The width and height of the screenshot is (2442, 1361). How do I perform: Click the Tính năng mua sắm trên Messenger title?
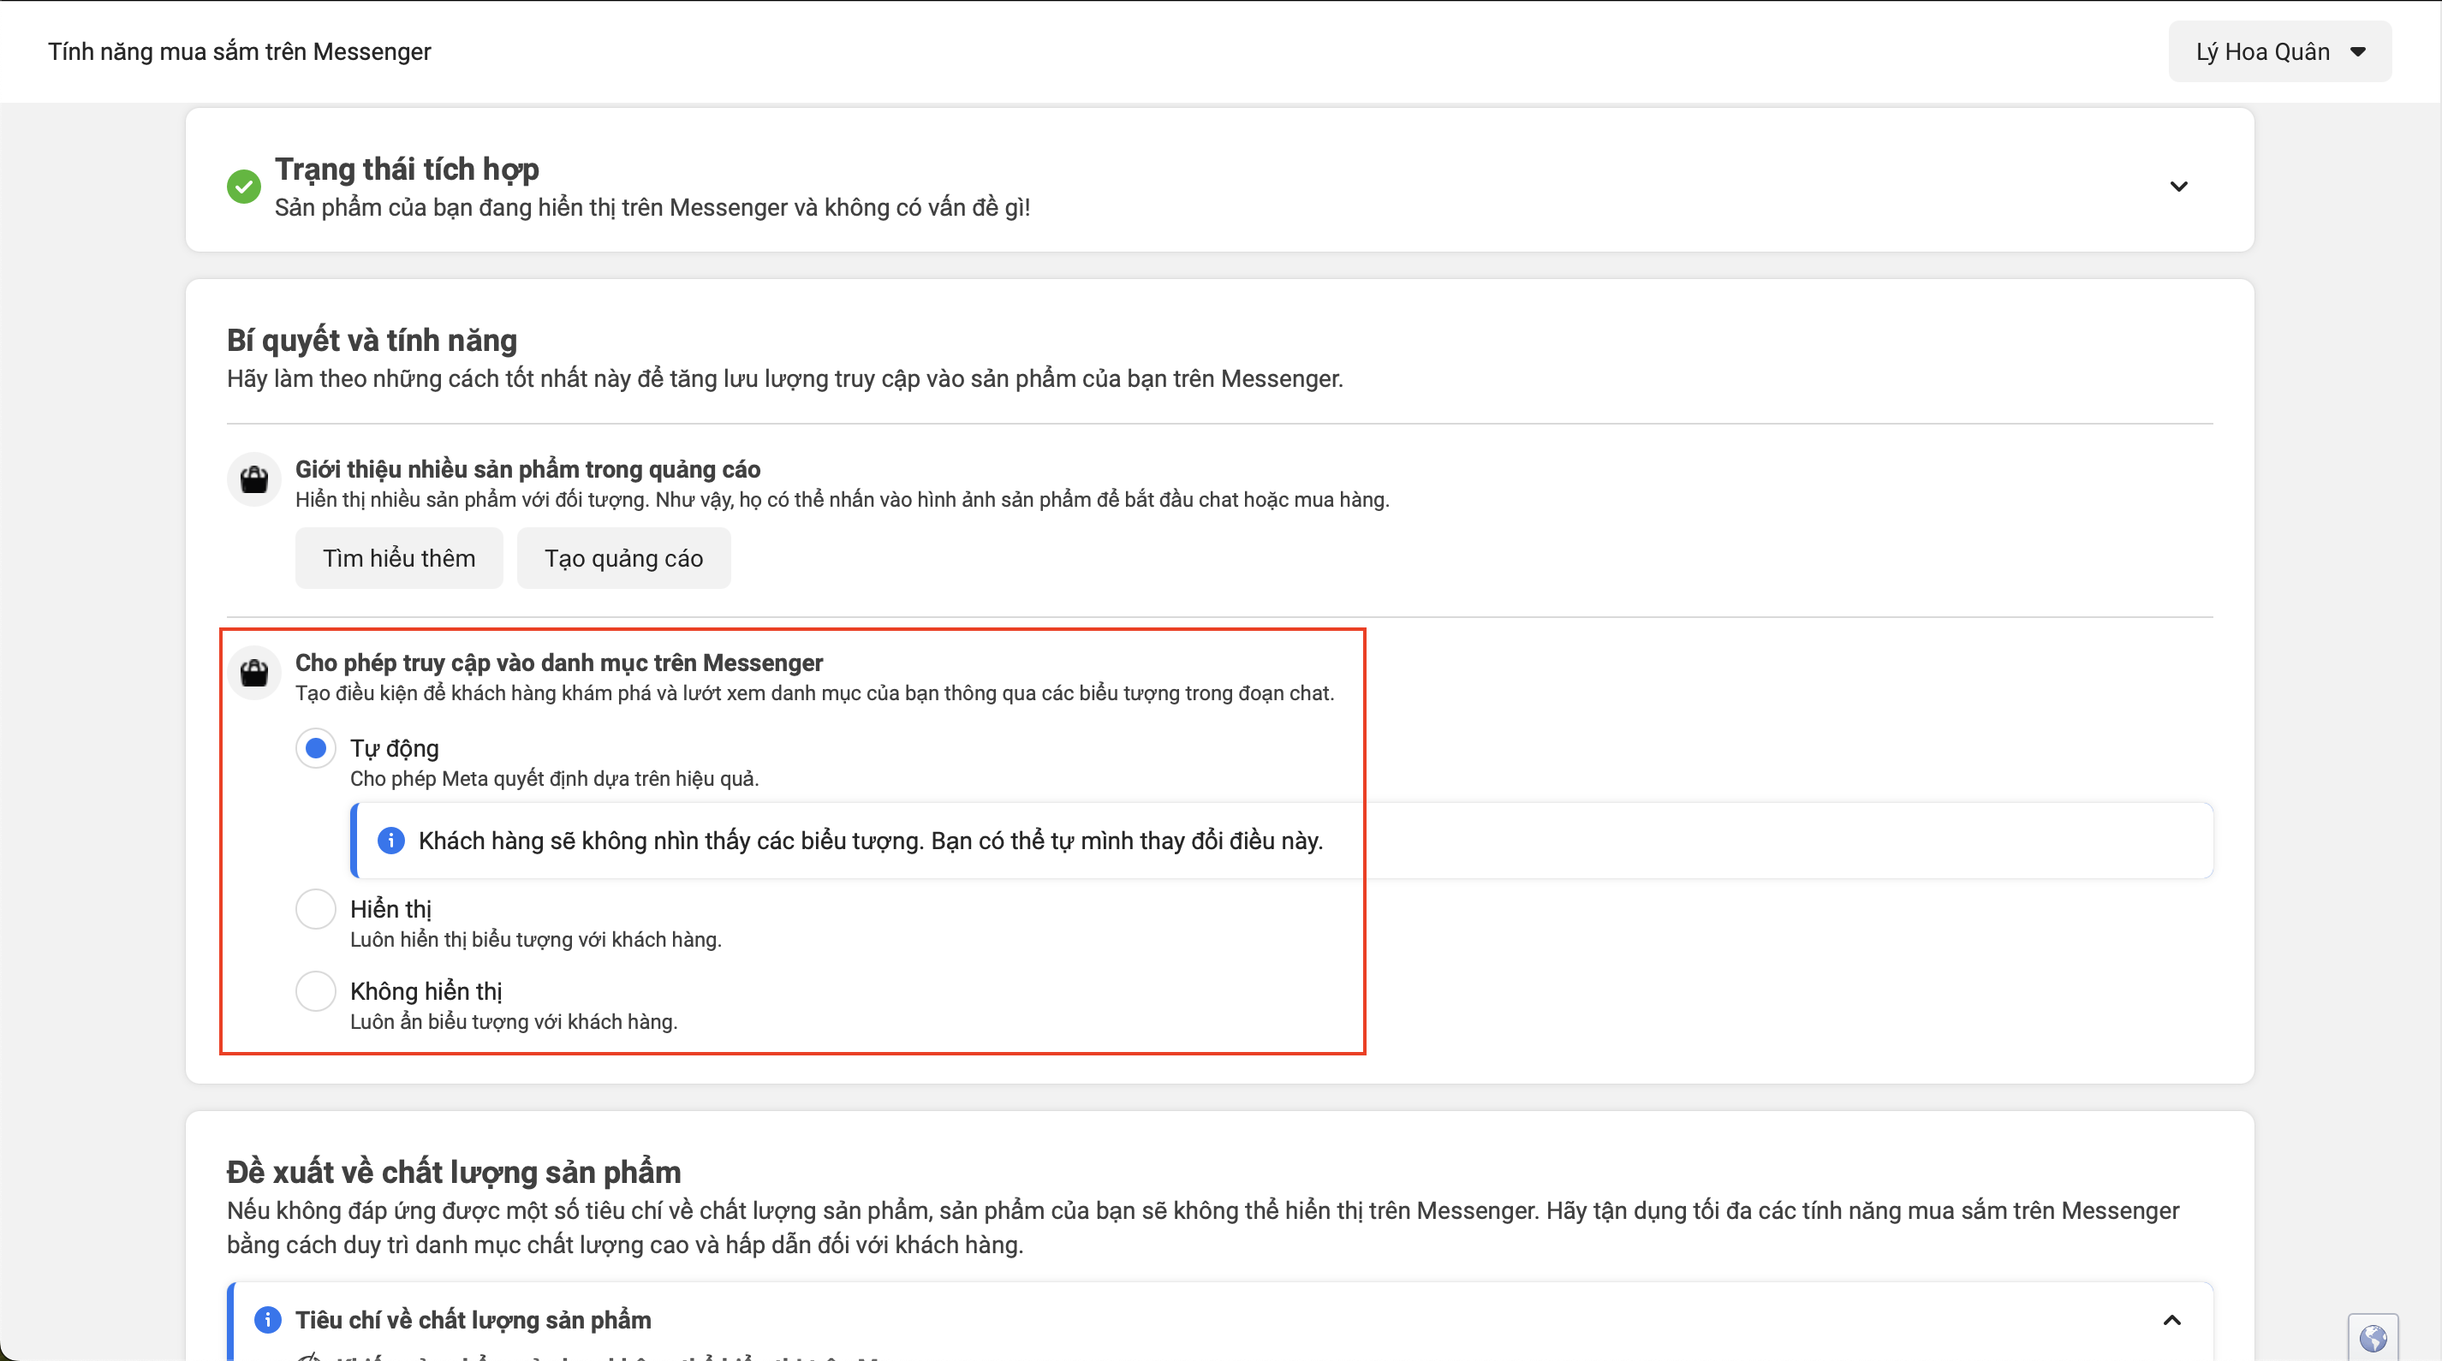pyautogui.click(x=240, y=52)
